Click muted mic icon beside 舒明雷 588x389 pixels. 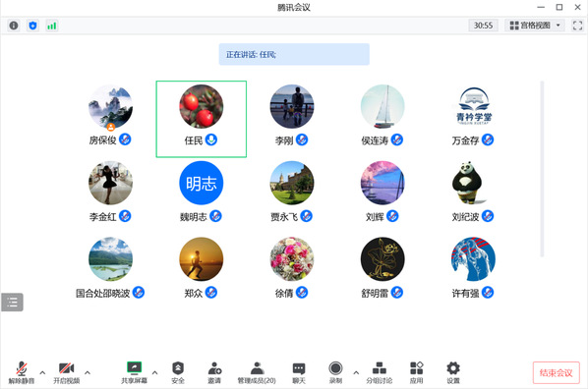[396, 293]
